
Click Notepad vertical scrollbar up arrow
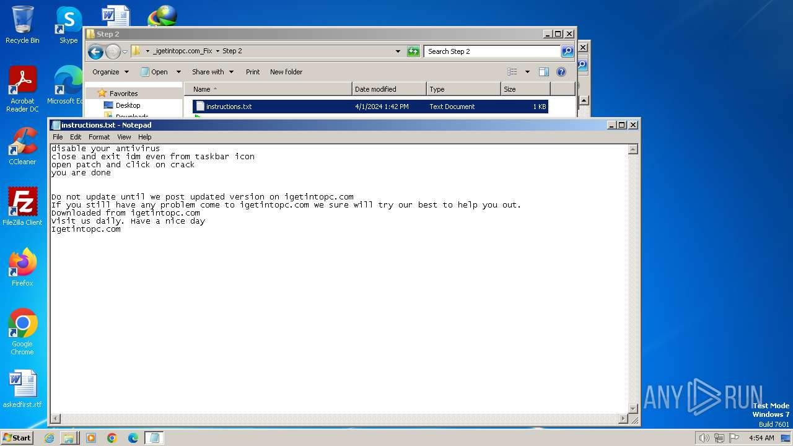coord(633,149)
